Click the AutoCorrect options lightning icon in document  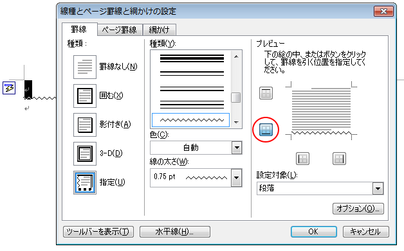click(9, 88)
